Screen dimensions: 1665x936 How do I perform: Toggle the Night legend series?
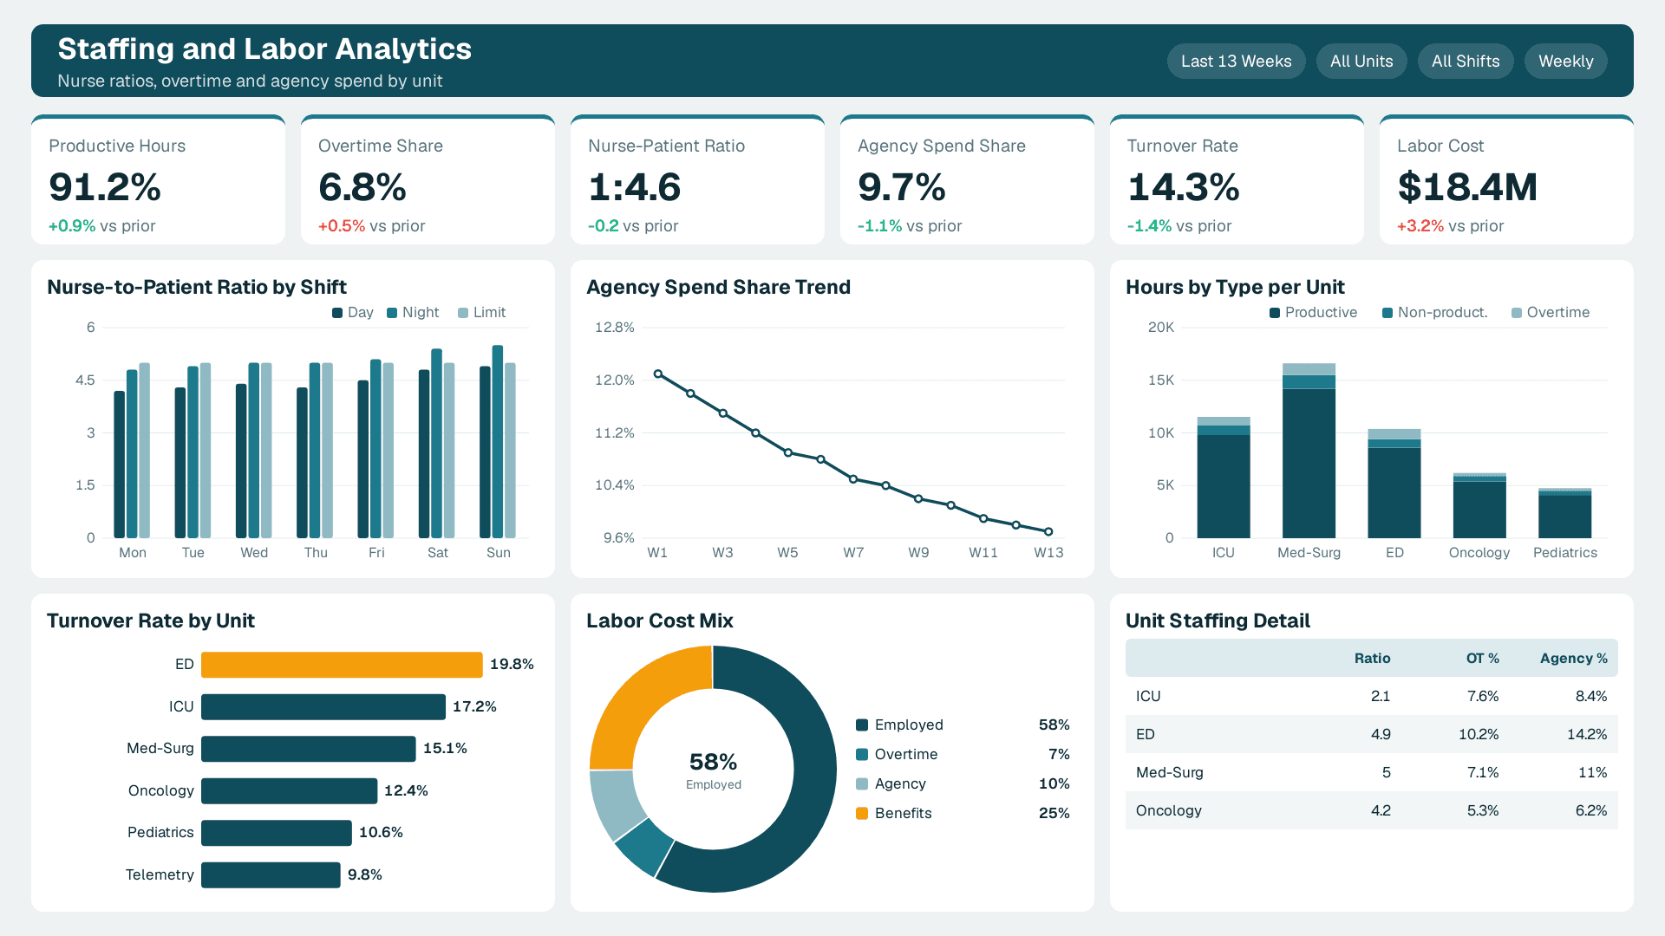(413, 313)
